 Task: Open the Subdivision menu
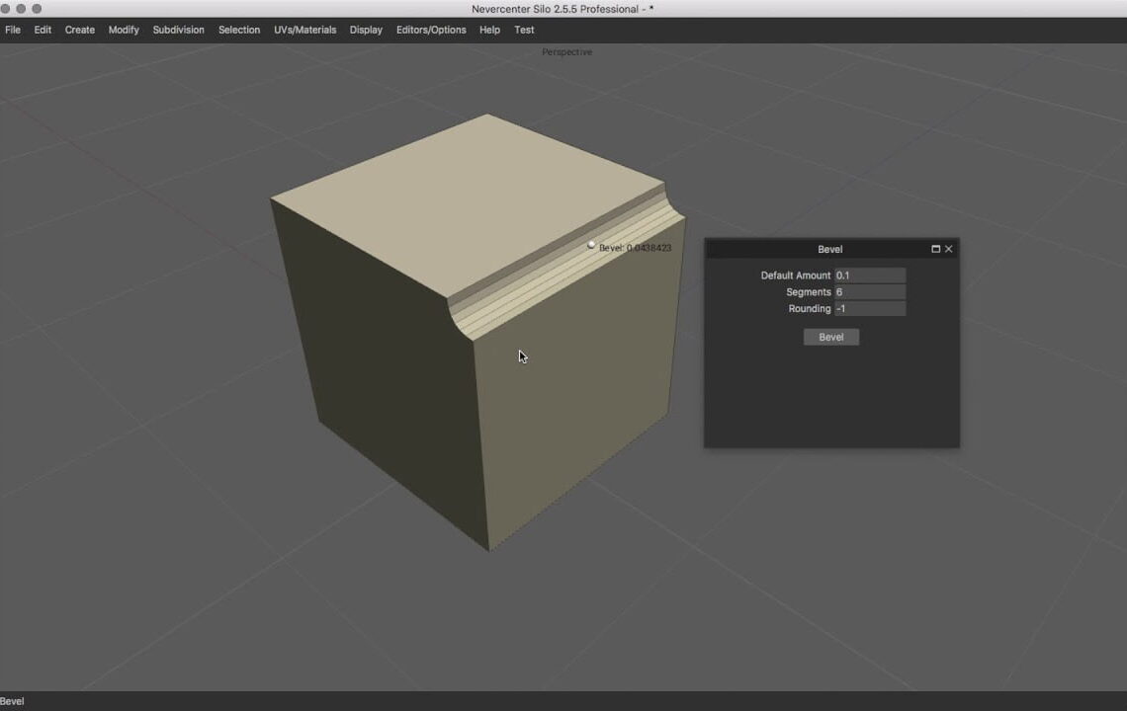click(x=178, y=30)
